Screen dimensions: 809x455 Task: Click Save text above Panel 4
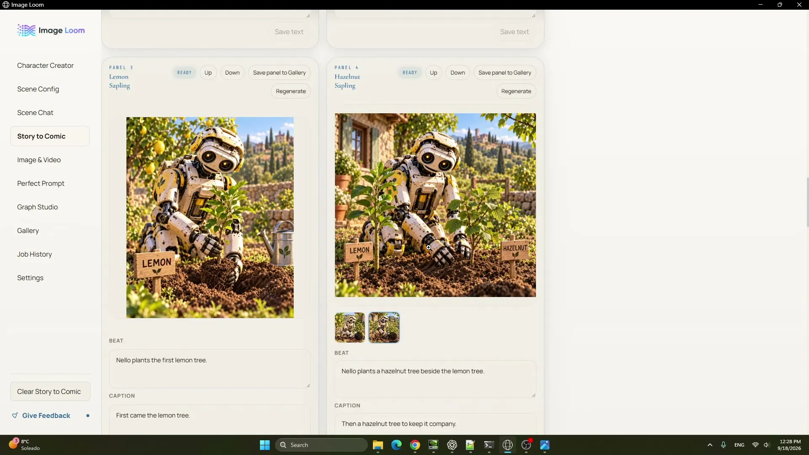pyautogui.click(x=514, y=32)
